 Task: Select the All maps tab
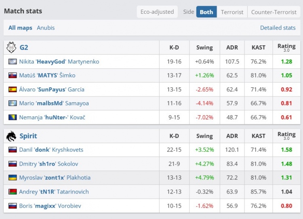20,28
